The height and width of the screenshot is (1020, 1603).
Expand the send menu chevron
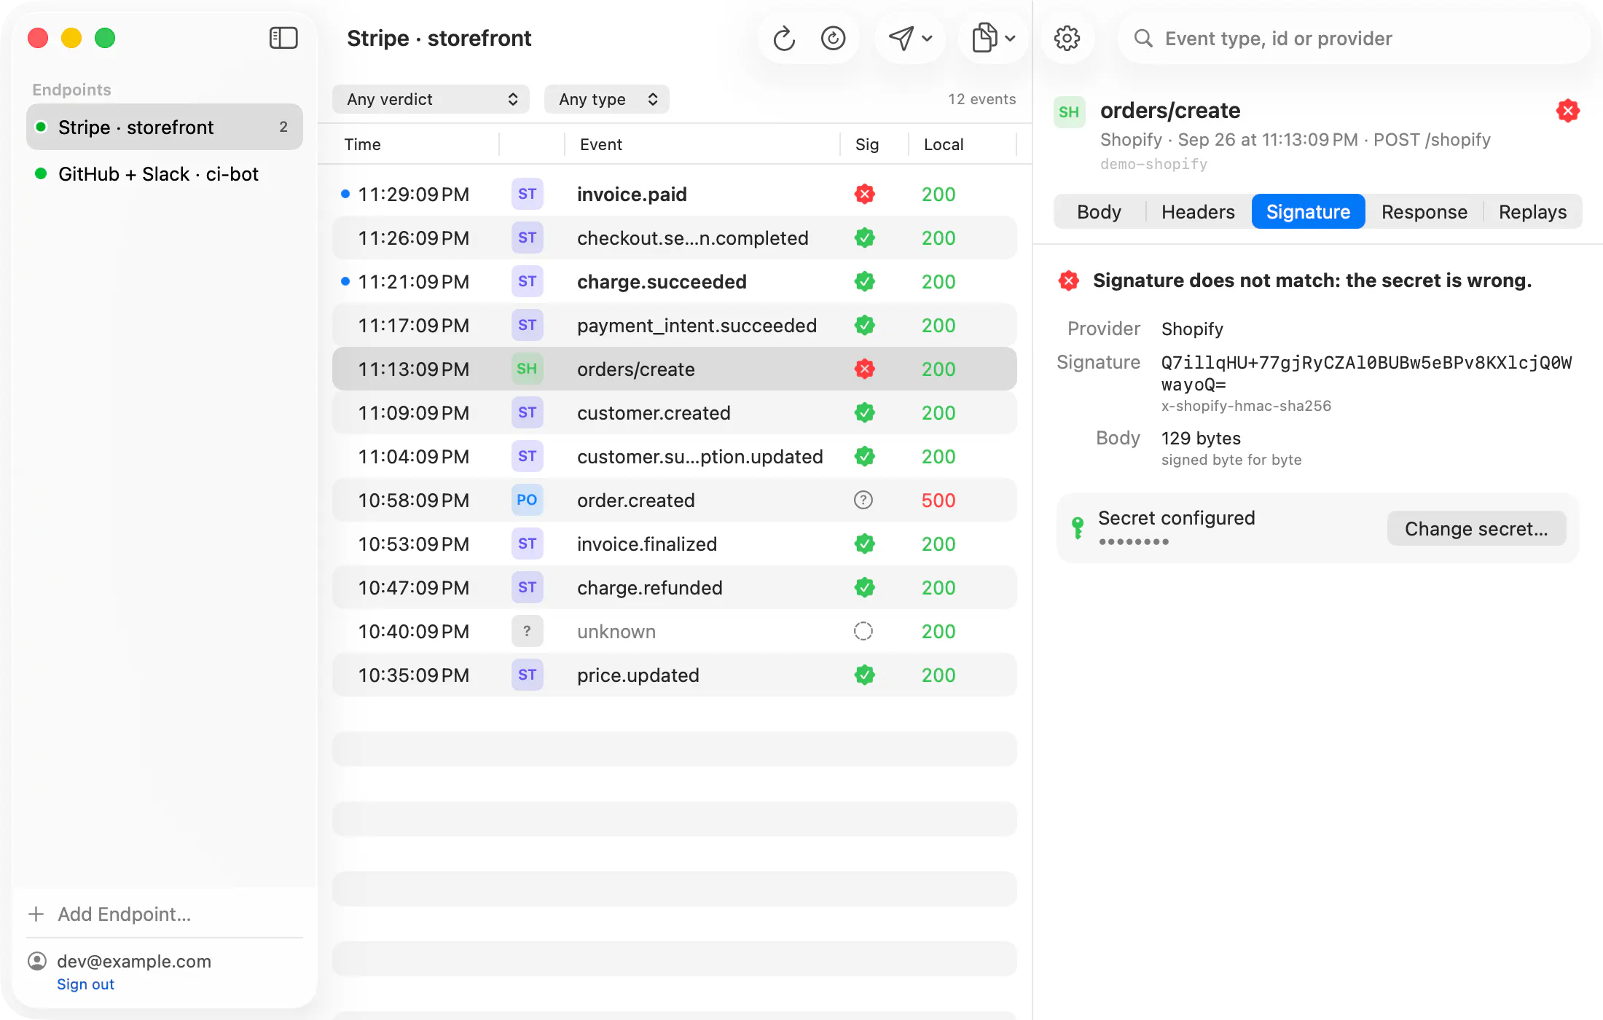[927, 38]
